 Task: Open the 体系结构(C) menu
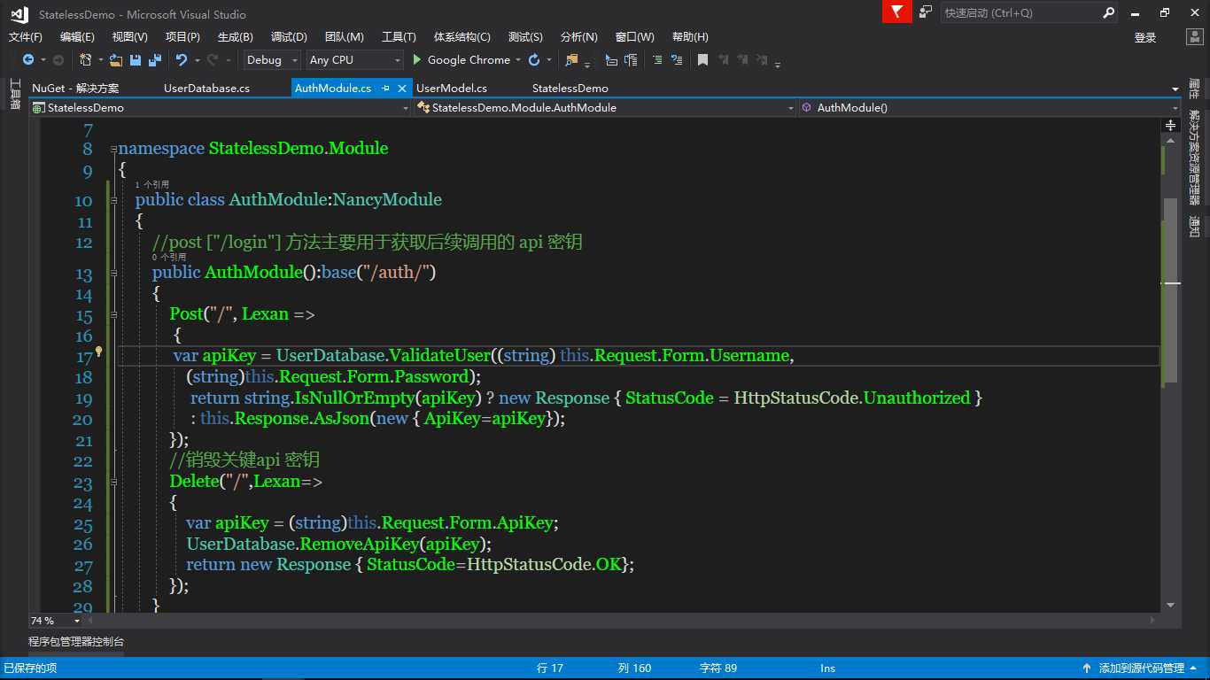pos(462,37)
